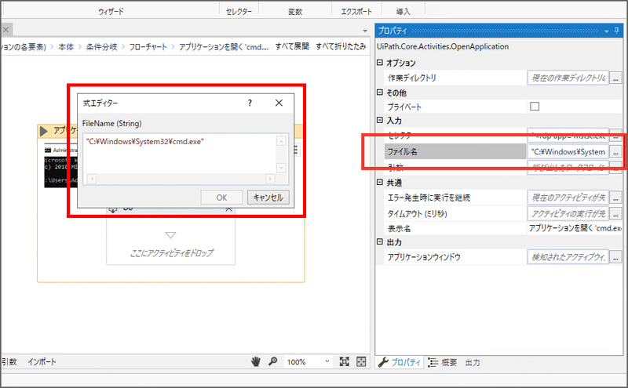Click the zoom magnifier icon
Image resolution: width=628 pixels, height=388 pixels.
coord(272,361)
